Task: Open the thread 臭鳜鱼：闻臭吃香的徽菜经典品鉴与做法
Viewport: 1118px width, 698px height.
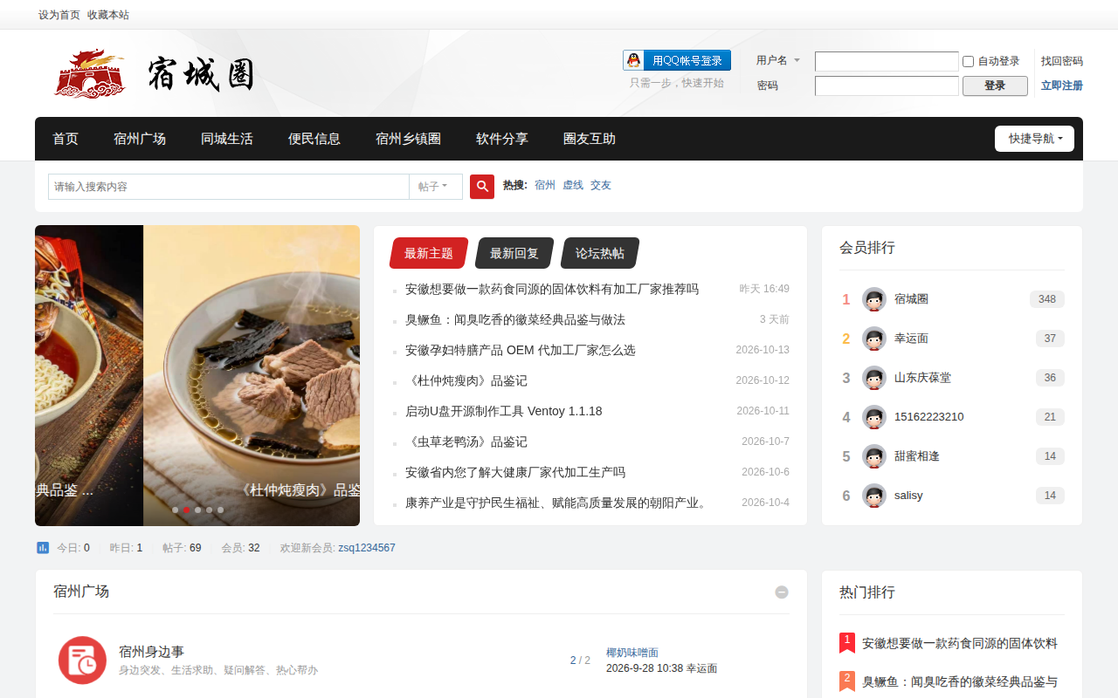Action: (515, 319)
